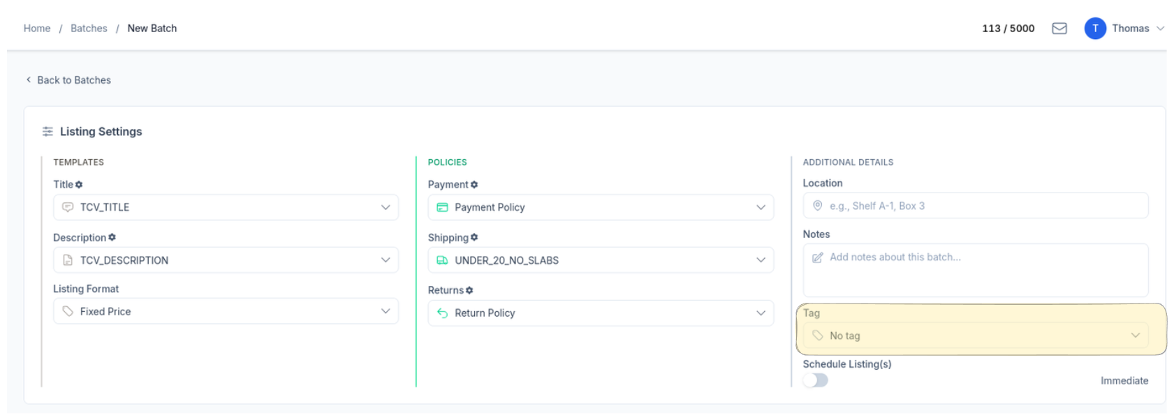Click the Title template gear icon
Image resolution: width=1174 pixels, height=420 pixels.
point(79,184)
